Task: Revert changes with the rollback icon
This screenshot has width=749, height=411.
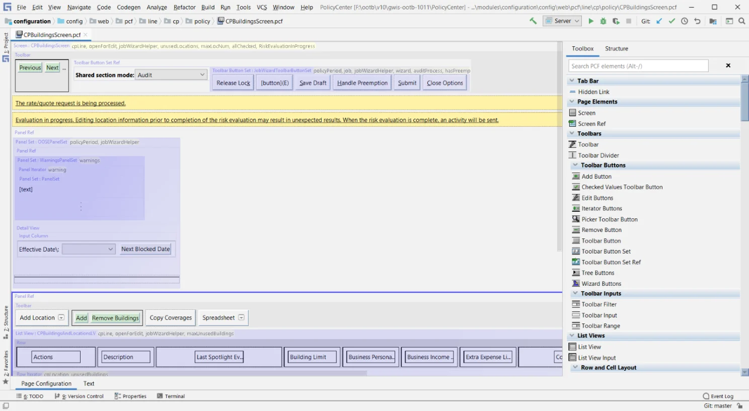Action: click(x=697, y=21)
